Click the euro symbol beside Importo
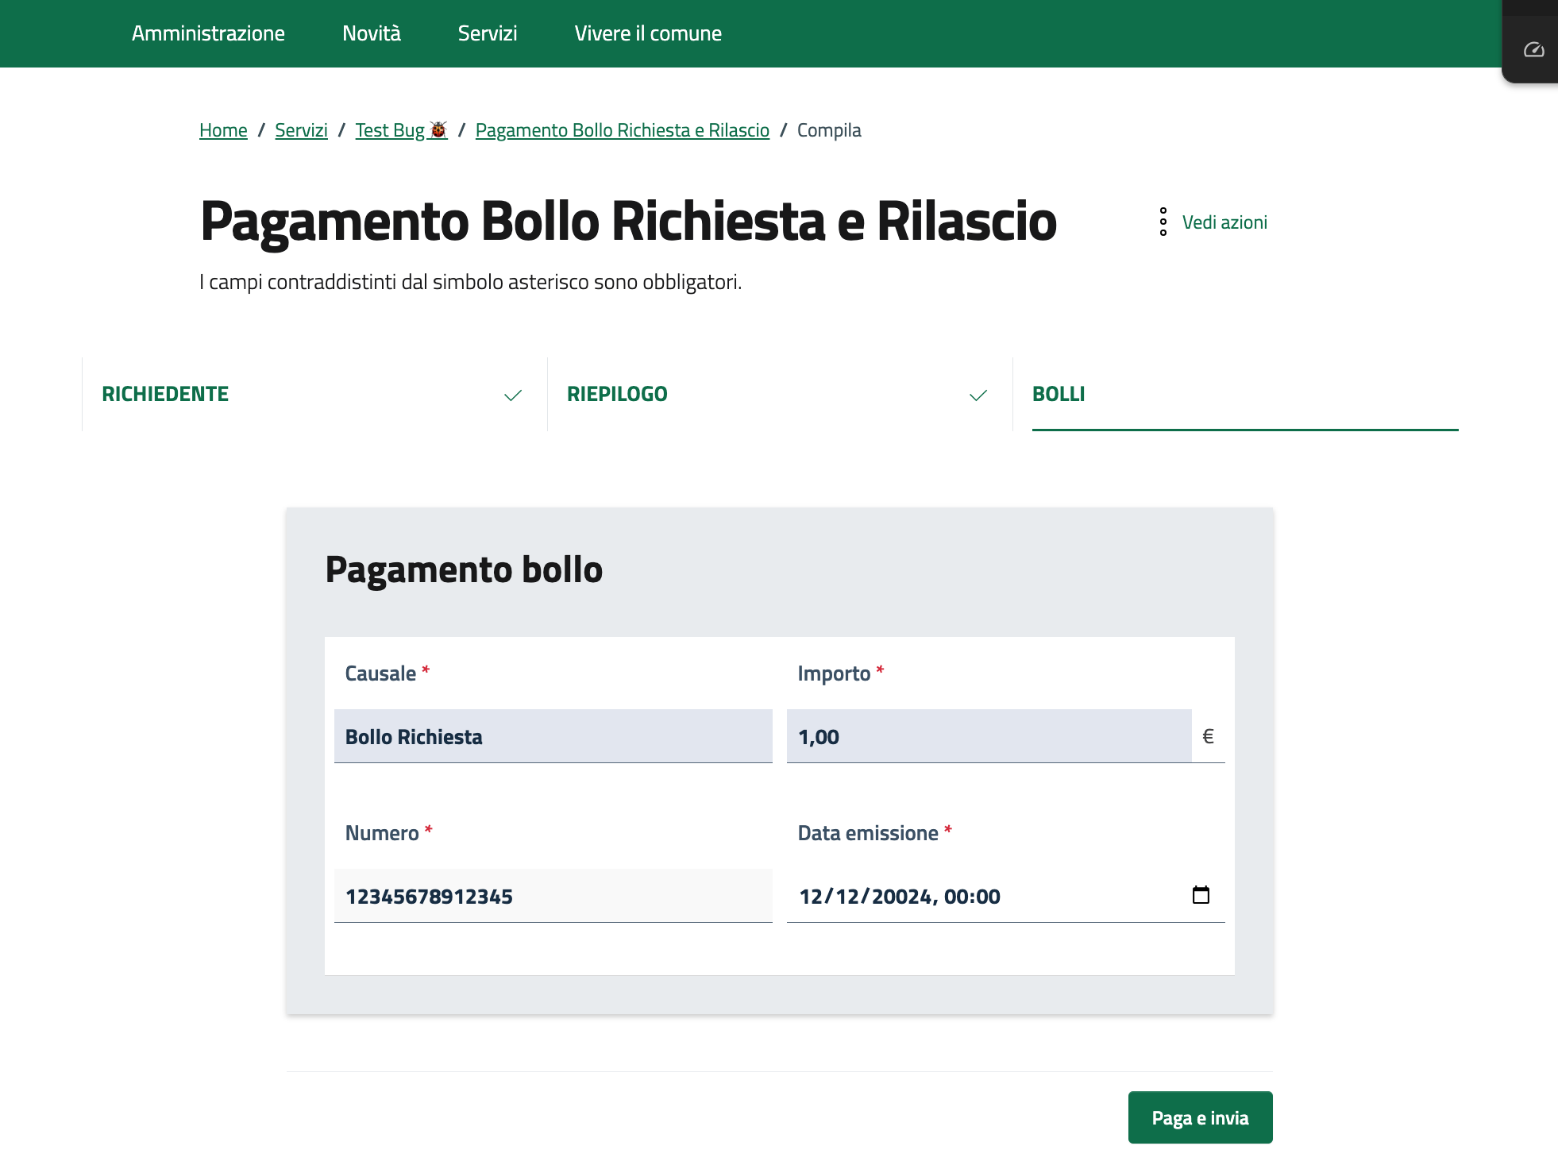Viewport: 1558px width, 1169px height. tap(1208, 736)
